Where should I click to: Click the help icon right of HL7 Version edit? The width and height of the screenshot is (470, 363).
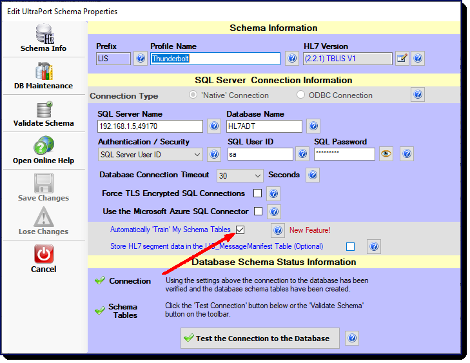tap(418, 58)
